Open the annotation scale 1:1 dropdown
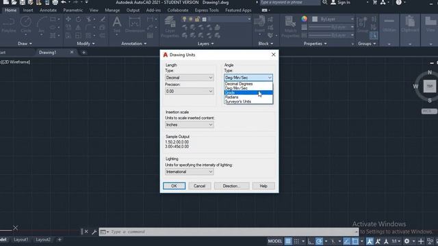Image resolution: width=438 pixels, height=246 pixels. pyautogui.click(x=396, y=241)
